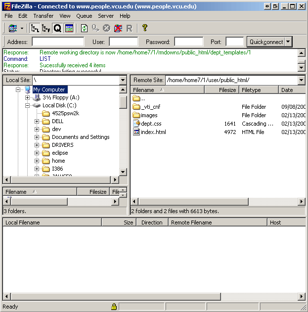The height and width of the screenshot is (312, 308).
Task: Click the Port input field
Action: (x=235, y=42)
